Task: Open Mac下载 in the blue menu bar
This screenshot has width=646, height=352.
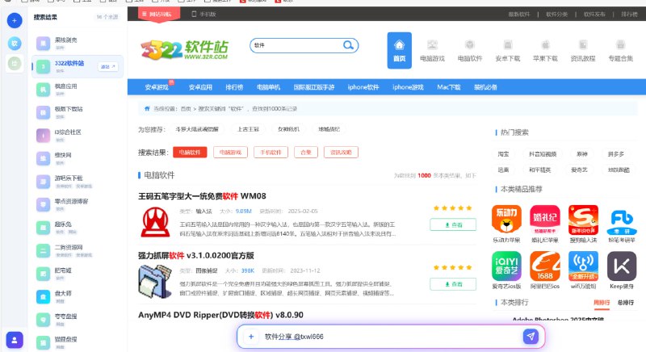Action: click(449, 87)
